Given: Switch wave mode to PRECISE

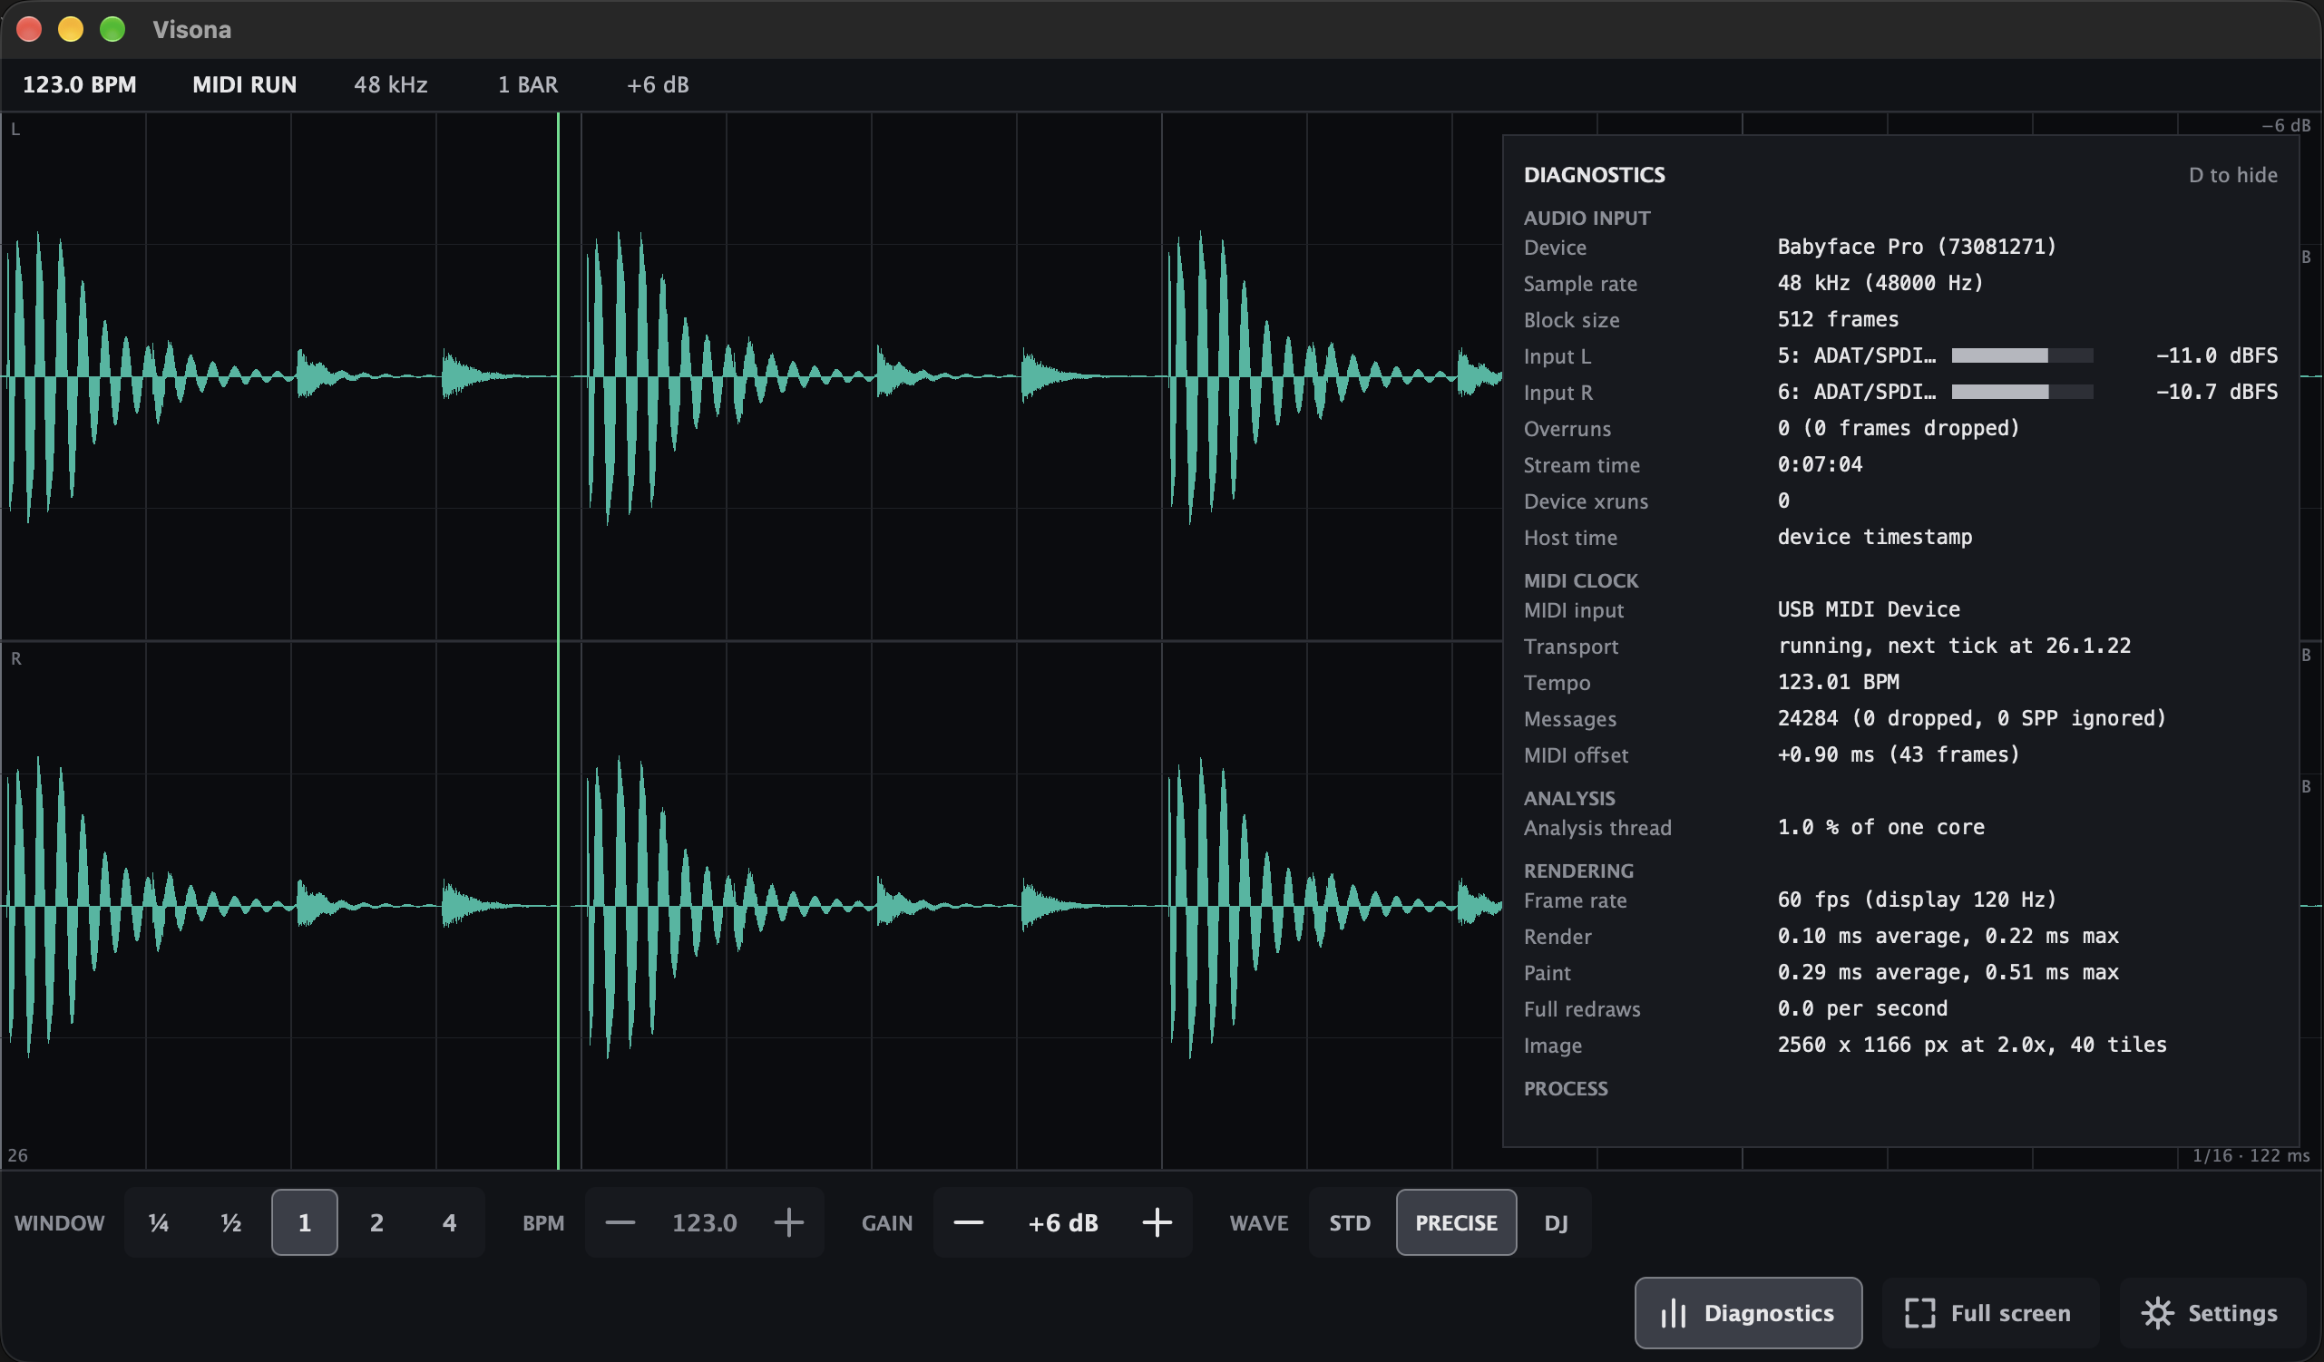Looking at the screenshot, I should 1456,1222.
